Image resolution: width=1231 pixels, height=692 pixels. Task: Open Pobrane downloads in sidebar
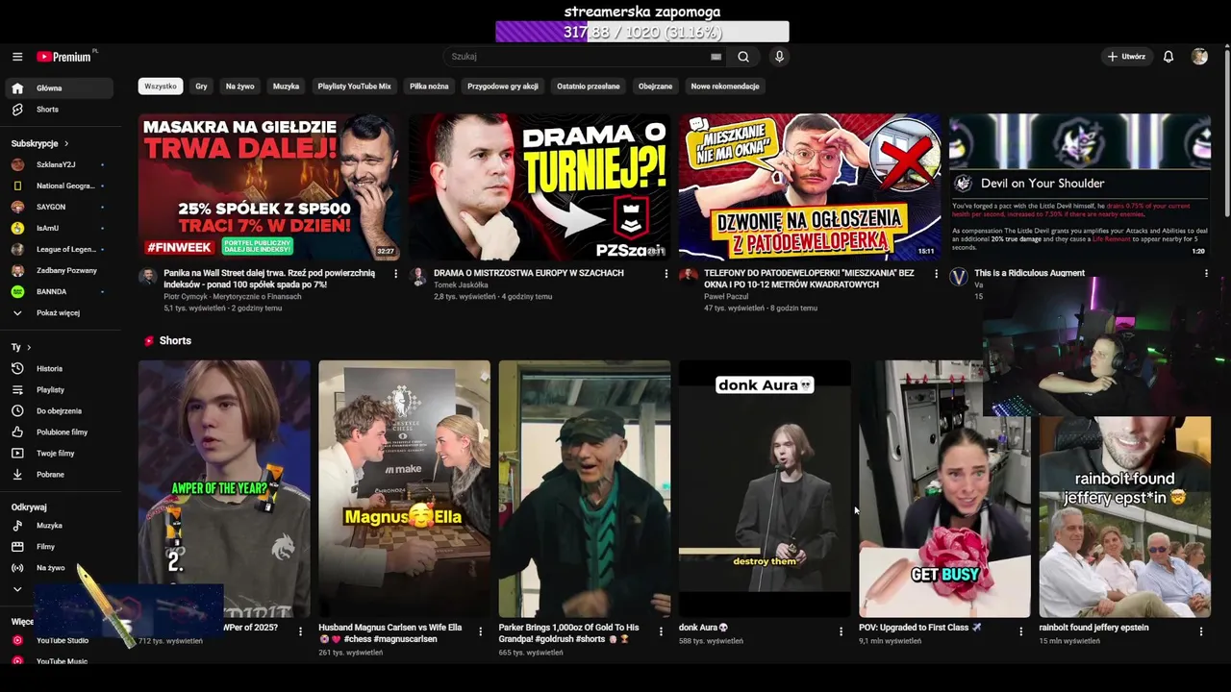point(60,475)
